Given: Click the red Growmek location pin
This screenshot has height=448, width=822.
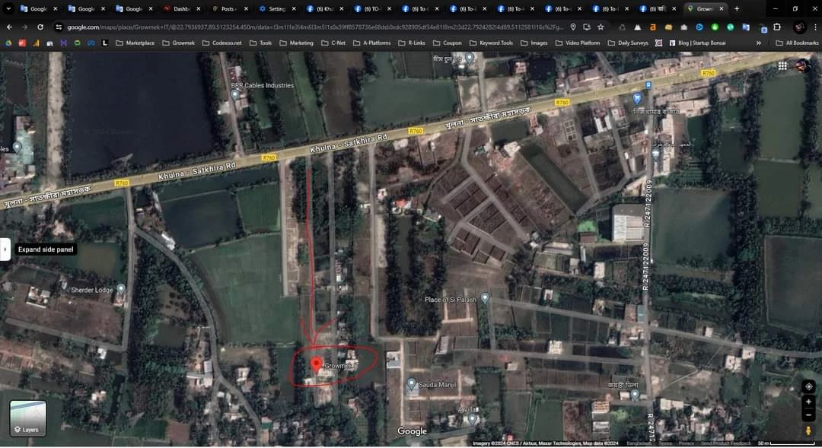Looking at the screenshot, I should click(x=316, y=364).
